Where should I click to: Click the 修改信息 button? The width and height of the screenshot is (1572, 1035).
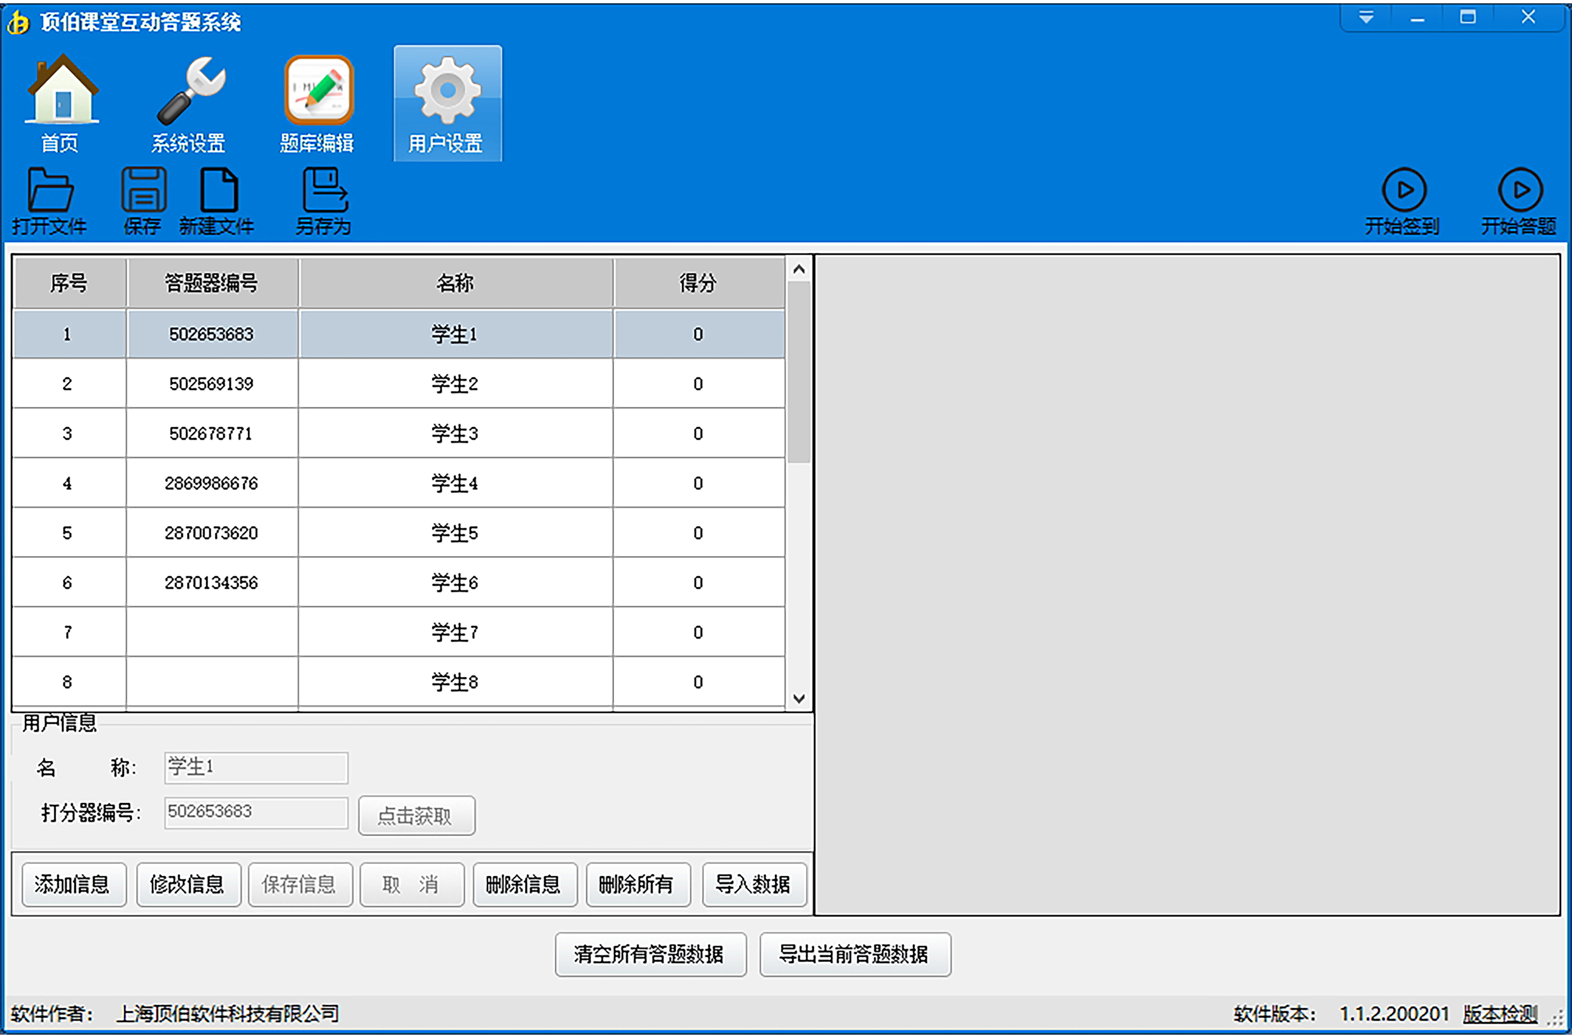click(x=188, y=884)
